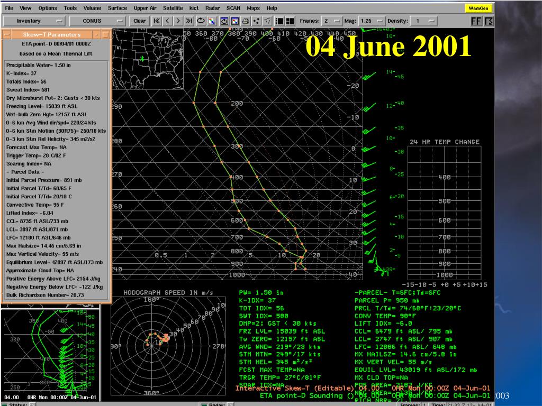Click the Skew-T Parameters title bar
Image resolution: width=542 pixels, height=406 pixels.
[52, 34]
